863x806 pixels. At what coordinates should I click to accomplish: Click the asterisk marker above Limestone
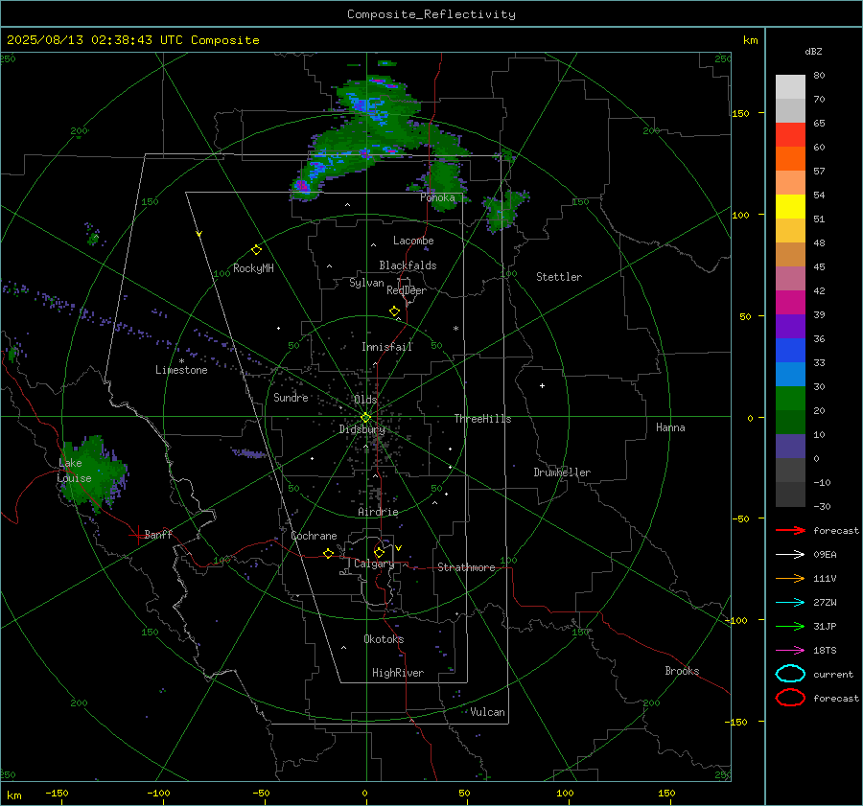[x=181, y=361]
